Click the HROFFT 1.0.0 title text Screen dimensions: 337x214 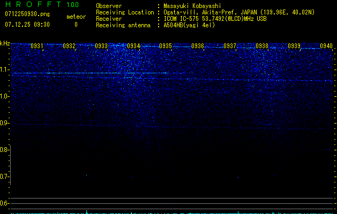click(42, 4)
